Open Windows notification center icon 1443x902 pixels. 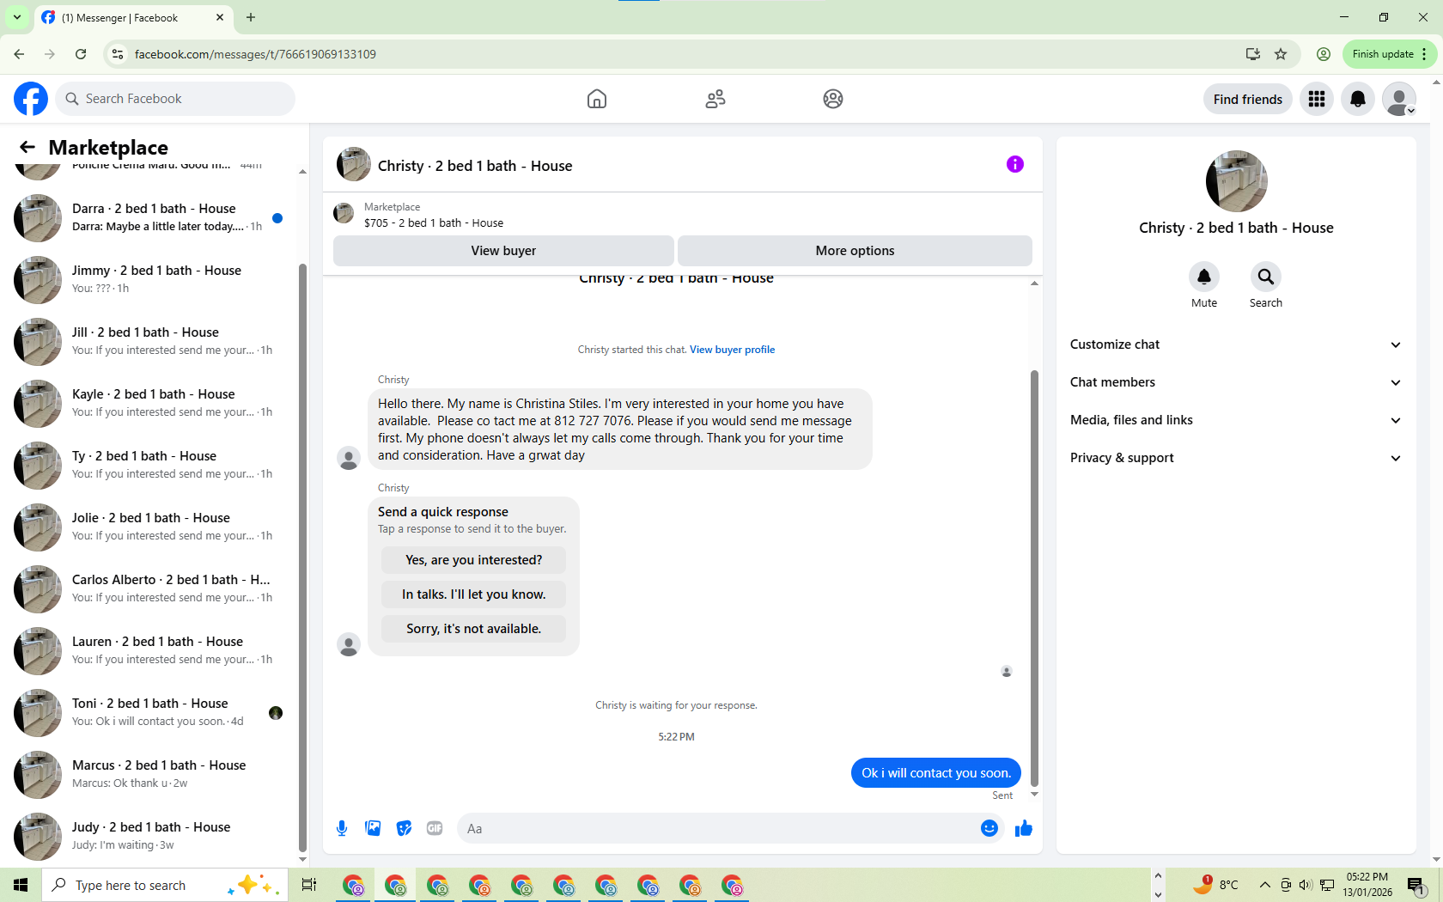1416,885
